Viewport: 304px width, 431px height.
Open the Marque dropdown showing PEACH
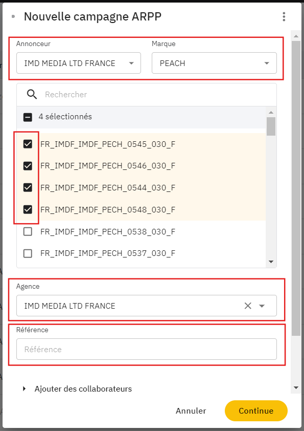point(214,63)
